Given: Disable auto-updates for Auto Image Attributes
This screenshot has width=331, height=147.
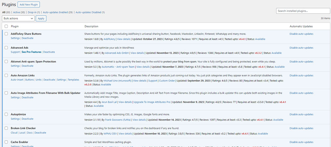Looking at the screenshot, I should click(301, 93).
